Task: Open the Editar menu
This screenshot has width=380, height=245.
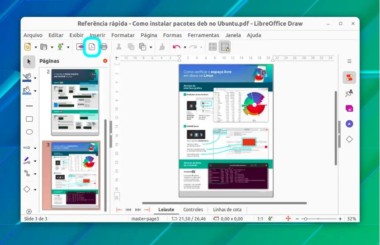Action: pyautogui.click(x=56, y=35)
